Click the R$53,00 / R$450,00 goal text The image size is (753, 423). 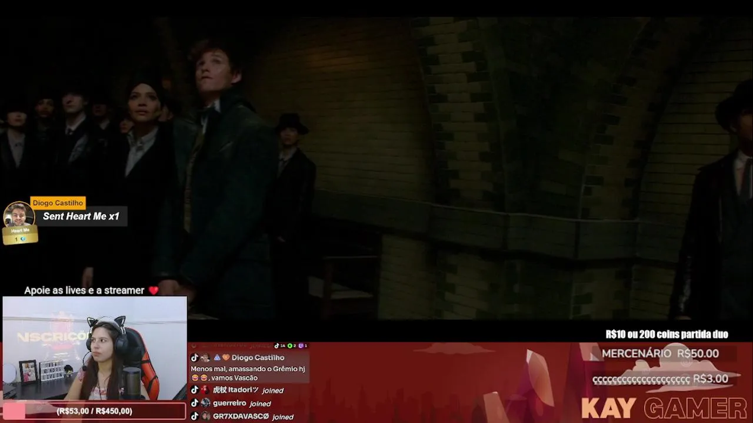(94, 411)
